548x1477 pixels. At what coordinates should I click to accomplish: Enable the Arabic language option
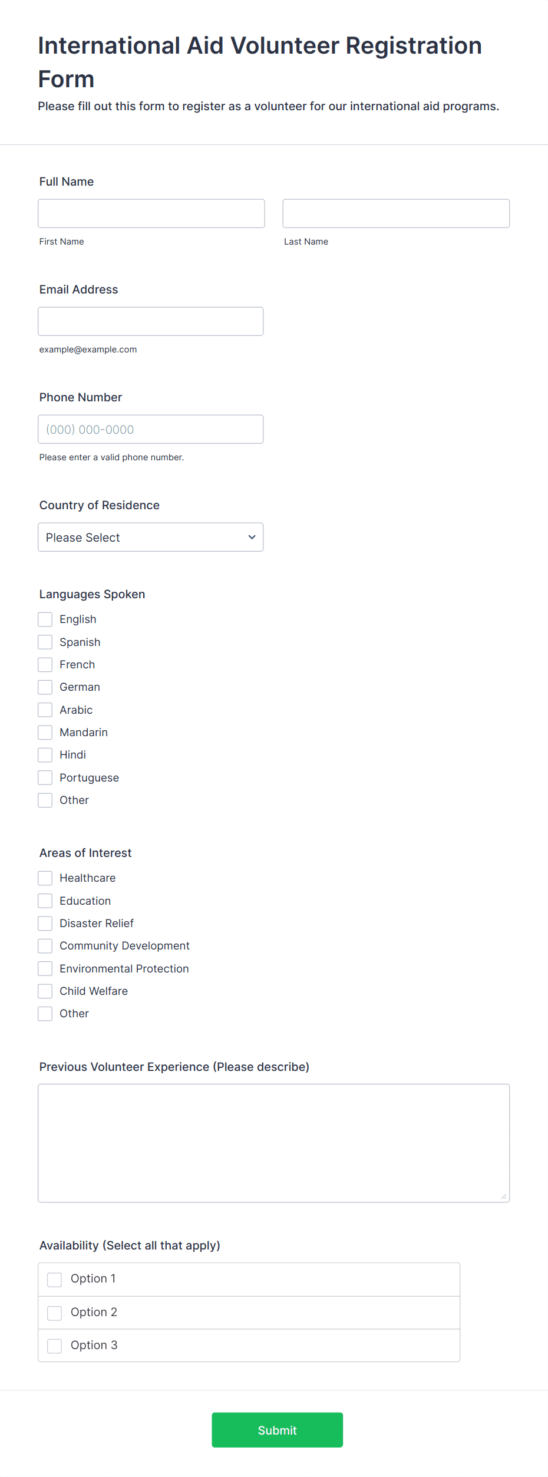(x=45, y=710)
